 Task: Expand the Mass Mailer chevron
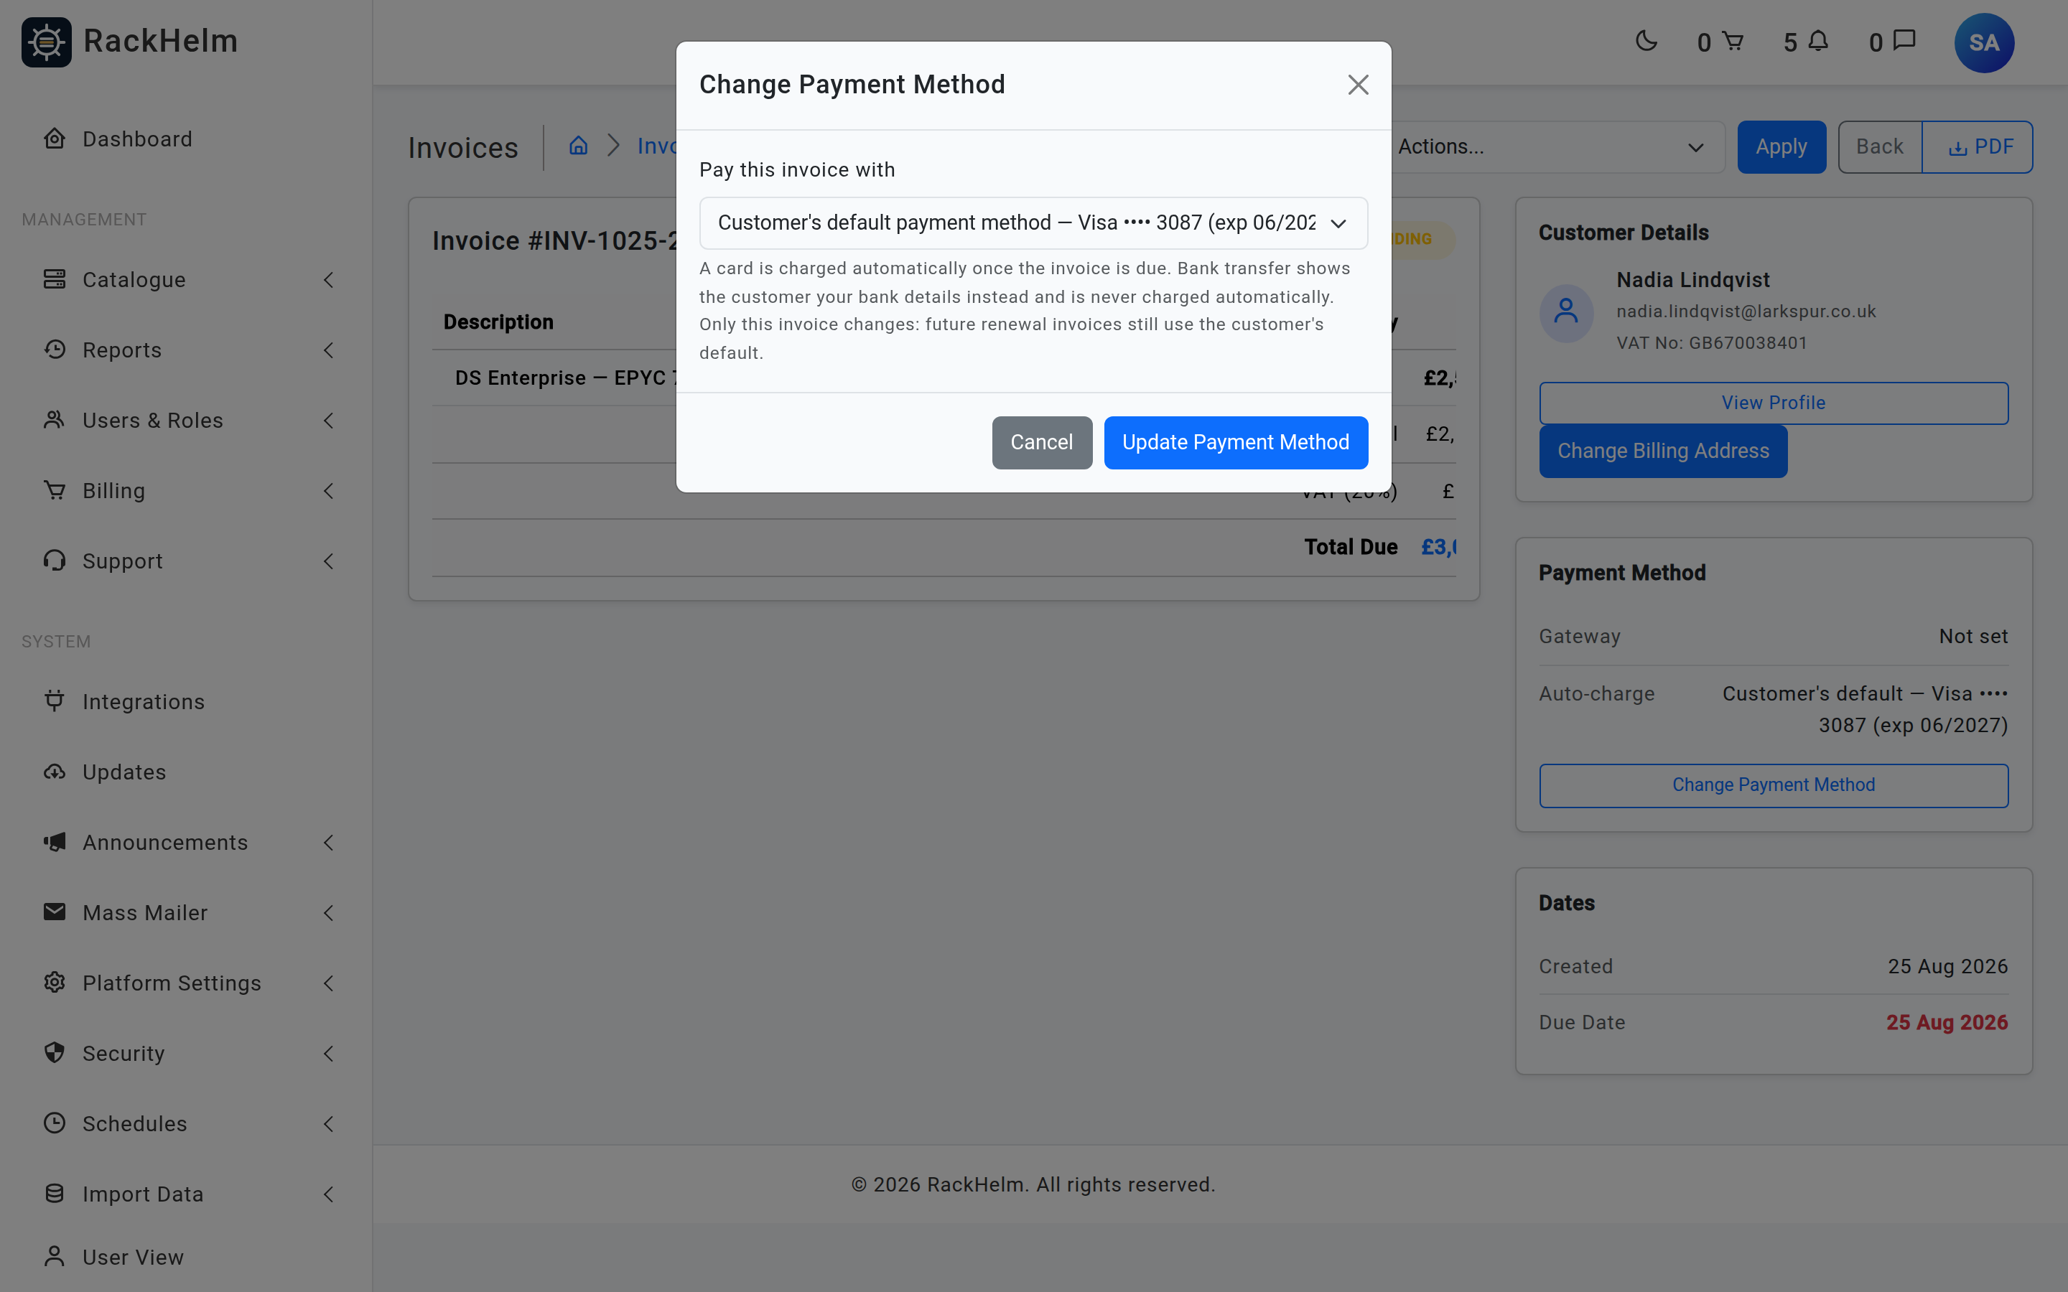tap(329, 912)
